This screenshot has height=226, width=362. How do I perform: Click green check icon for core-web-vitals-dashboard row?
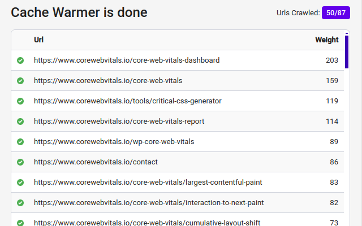coord(20,60)
